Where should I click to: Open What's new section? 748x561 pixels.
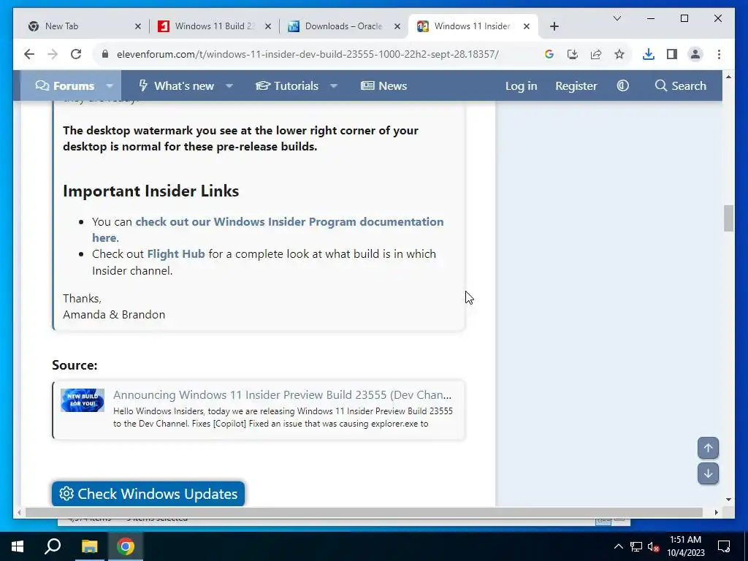(x=176, y=86)
